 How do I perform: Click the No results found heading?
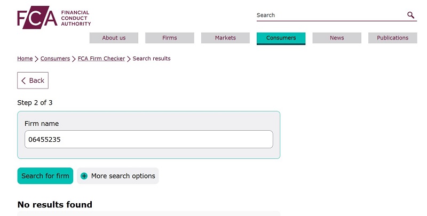(x=55, y=205)
